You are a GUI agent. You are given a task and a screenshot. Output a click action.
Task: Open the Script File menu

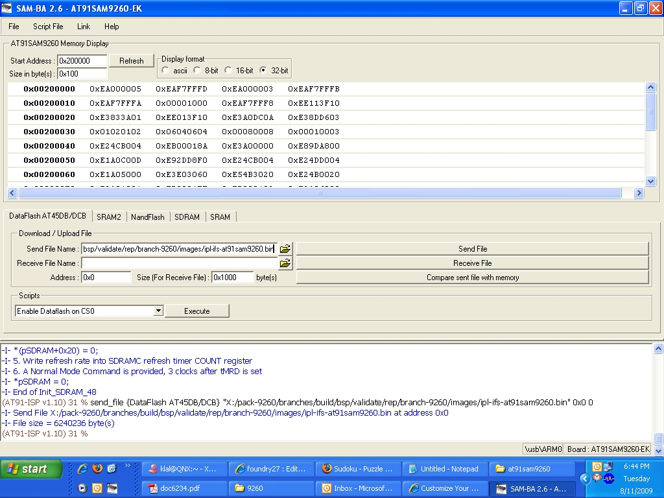(x=48, y=27)
